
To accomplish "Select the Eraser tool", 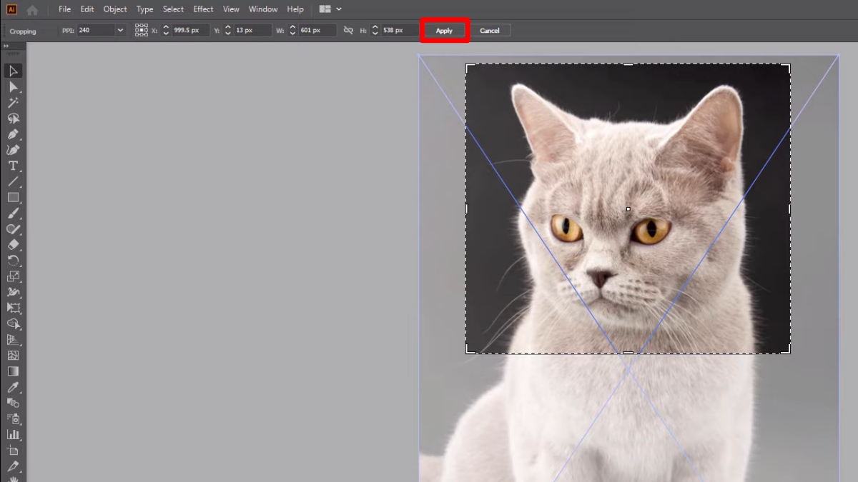I will [x=13, y=244].
